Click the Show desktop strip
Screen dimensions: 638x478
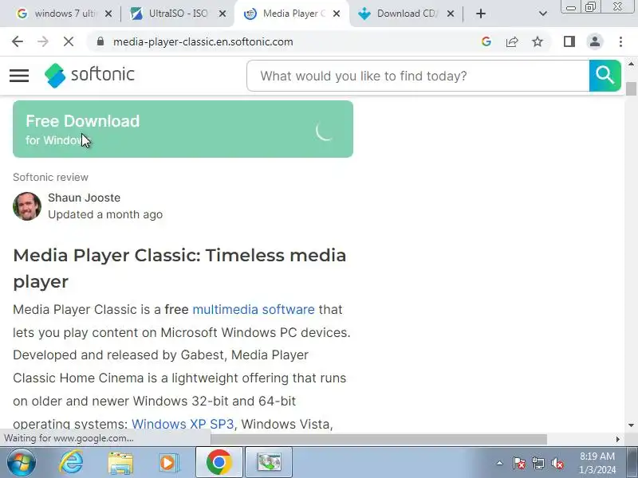632,462
